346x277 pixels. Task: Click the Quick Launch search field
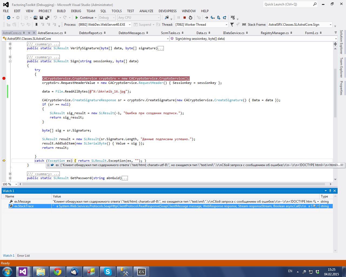pos(290,4)
